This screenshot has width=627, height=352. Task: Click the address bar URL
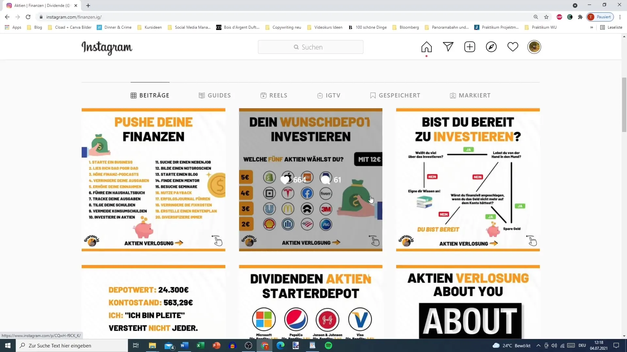click(x=74, y=17)
